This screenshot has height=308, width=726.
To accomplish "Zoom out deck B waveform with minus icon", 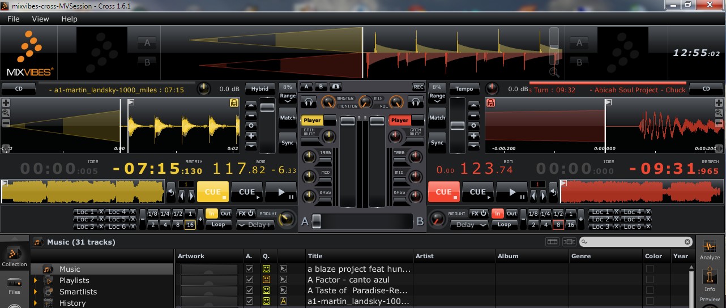I will [x=720, y=122].
